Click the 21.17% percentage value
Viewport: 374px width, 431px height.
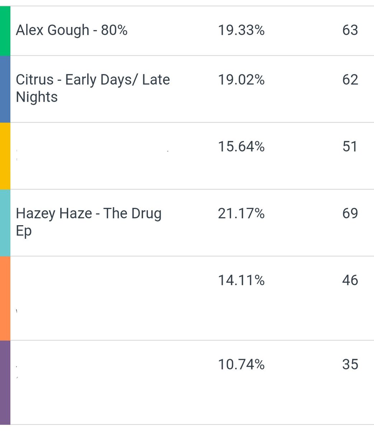[x=241, y=213]
